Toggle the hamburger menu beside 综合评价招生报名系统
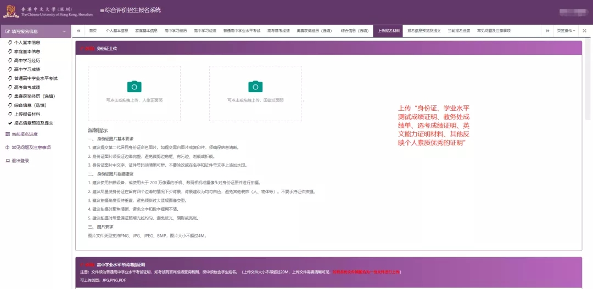593x289 pixels. pyautogui.click(x=102, y=10)
